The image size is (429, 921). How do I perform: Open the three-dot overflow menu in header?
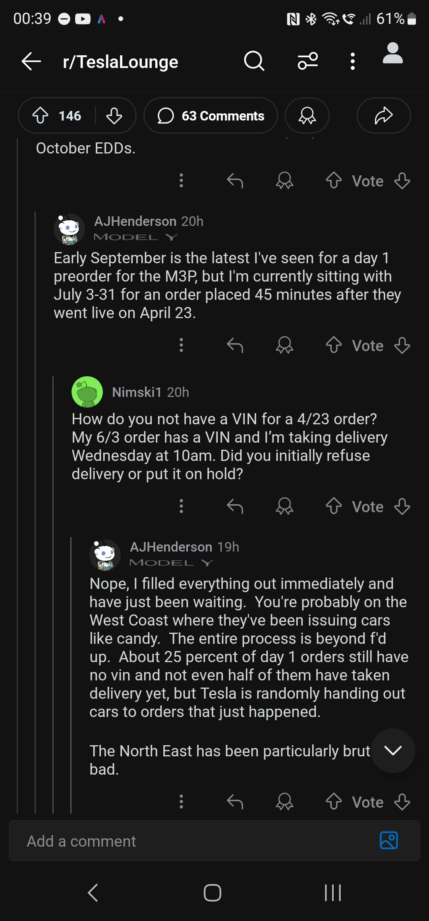point(352,61)
